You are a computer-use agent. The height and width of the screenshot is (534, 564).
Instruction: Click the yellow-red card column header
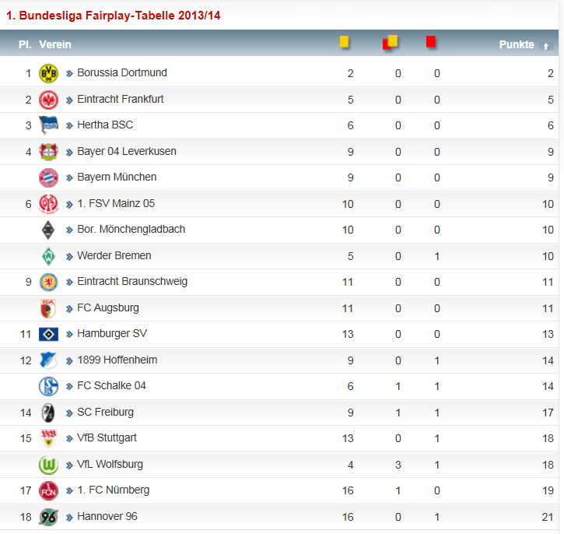pyautogui.click(x=391, y=42)
